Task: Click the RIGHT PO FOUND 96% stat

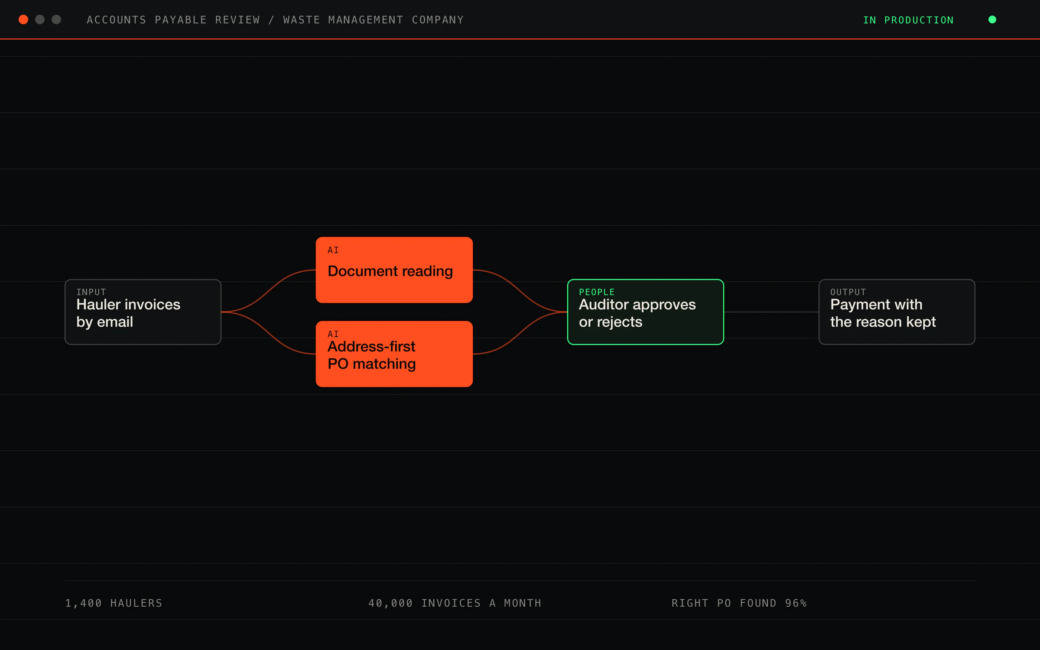Action: point(739,603)
